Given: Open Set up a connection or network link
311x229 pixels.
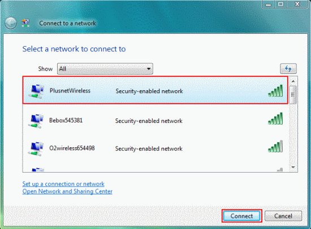Looking at the screenshot, I should pos(63,184).
